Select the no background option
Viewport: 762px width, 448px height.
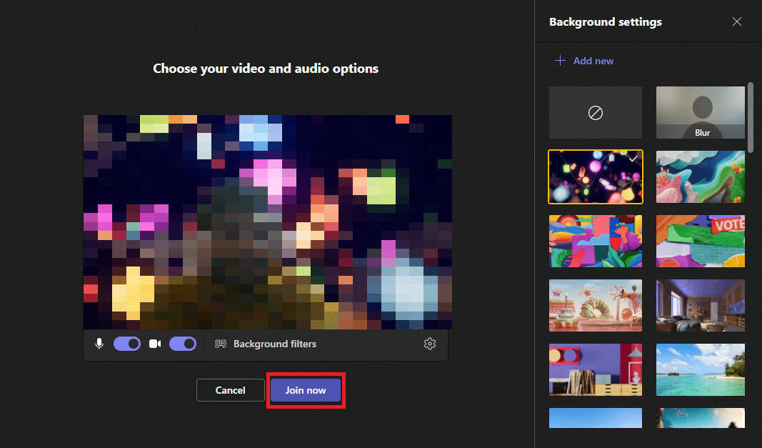tap(596, 113)
